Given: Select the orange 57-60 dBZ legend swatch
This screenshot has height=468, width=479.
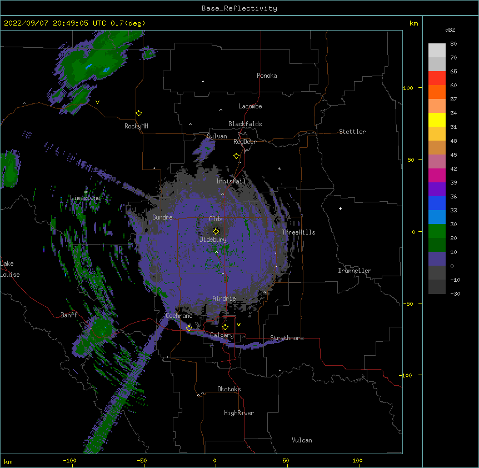Looking at the screenshot, I should (x=437, y=92).
